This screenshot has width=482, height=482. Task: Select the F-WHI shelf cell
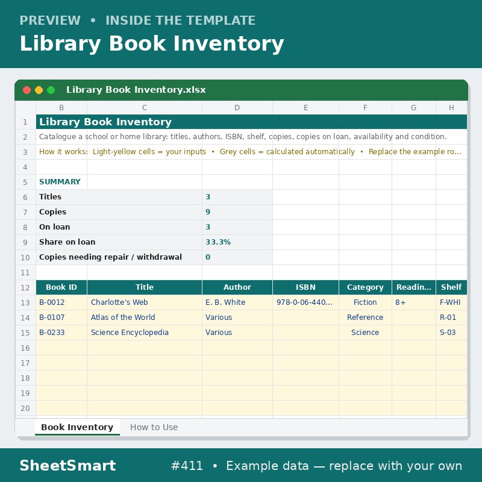point(451,302)
